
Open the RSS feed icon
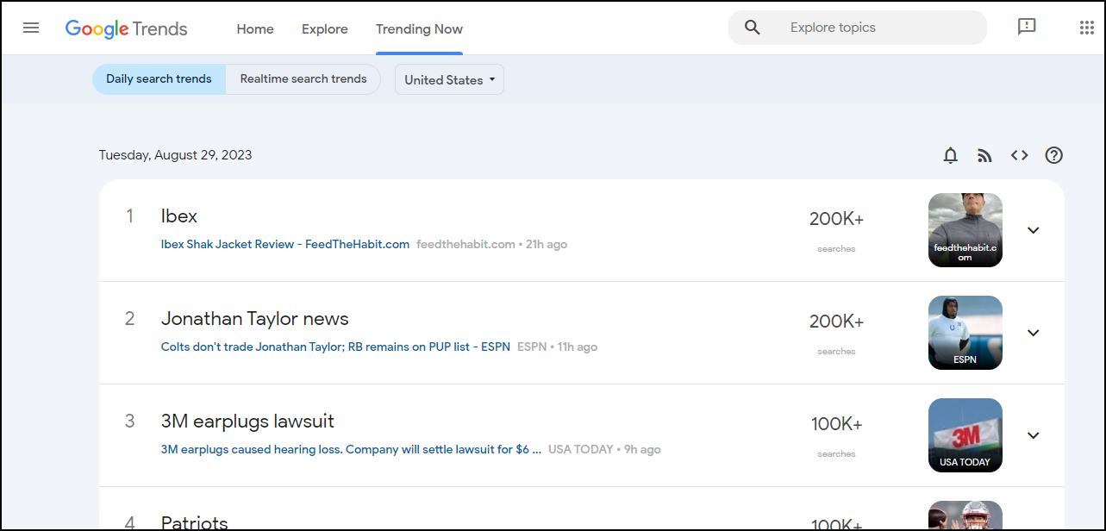pos(985,155)
